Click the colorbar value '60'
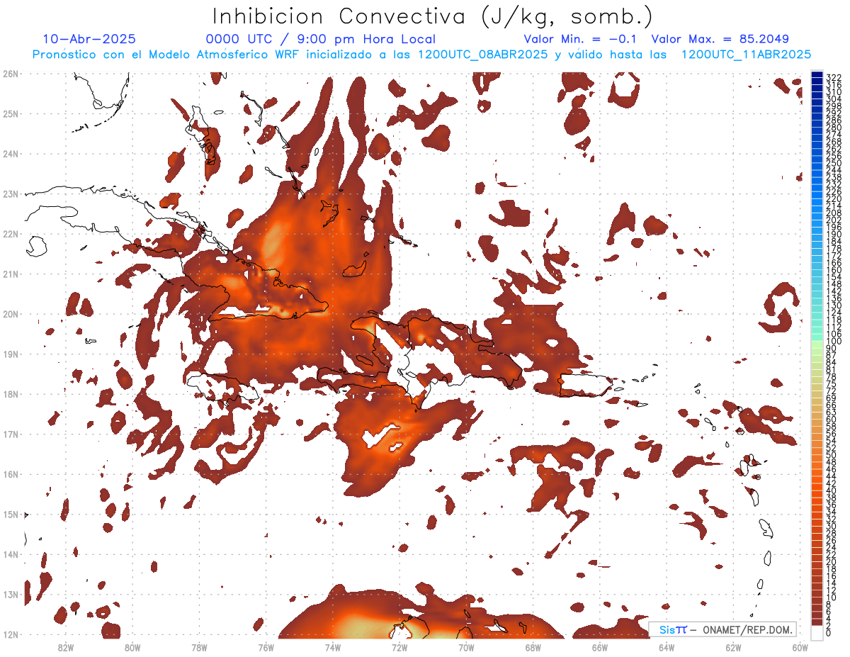The height and width of the screenshot is (657, 850). click(x=832, y=419)
